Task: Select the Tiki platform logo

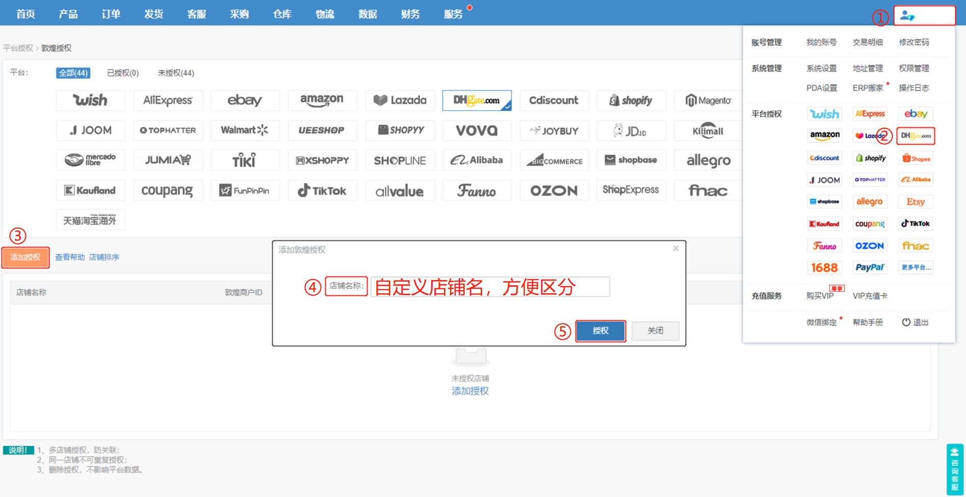Action: click(245, 160)
